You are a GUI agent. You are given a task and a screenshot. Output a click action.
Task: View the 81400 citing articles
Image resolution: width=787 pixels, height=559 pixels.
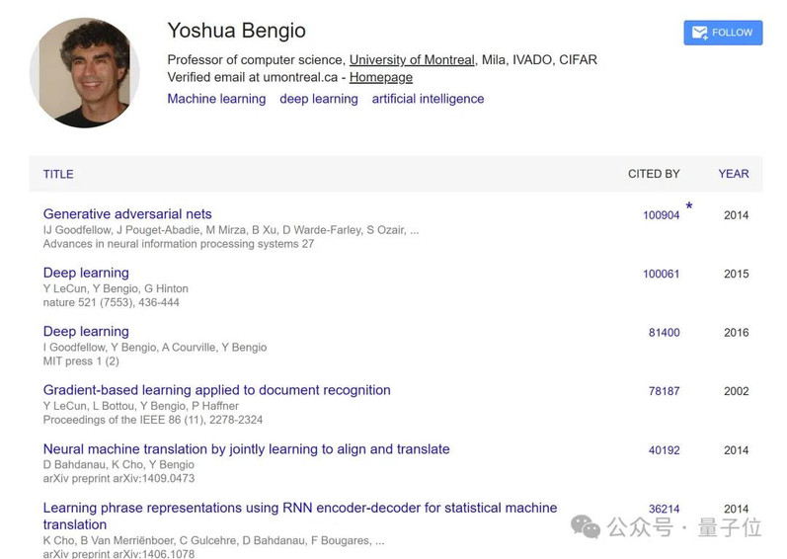[664, 333]
